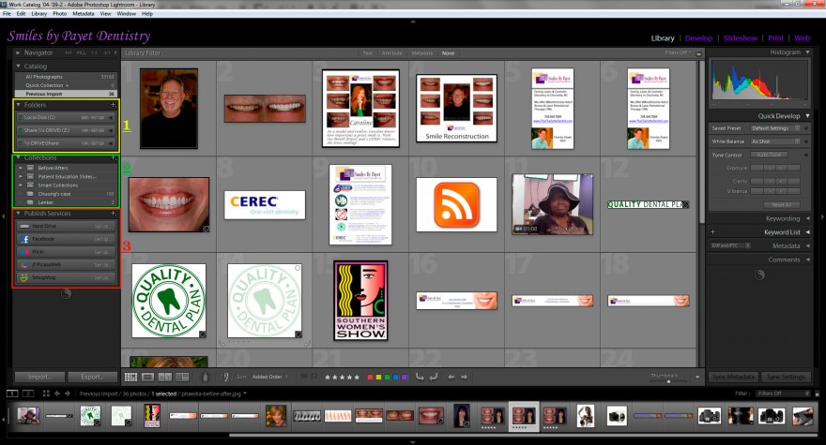Set flag as rejected icon
826x445 pixels.
click(x=314, y=377)
